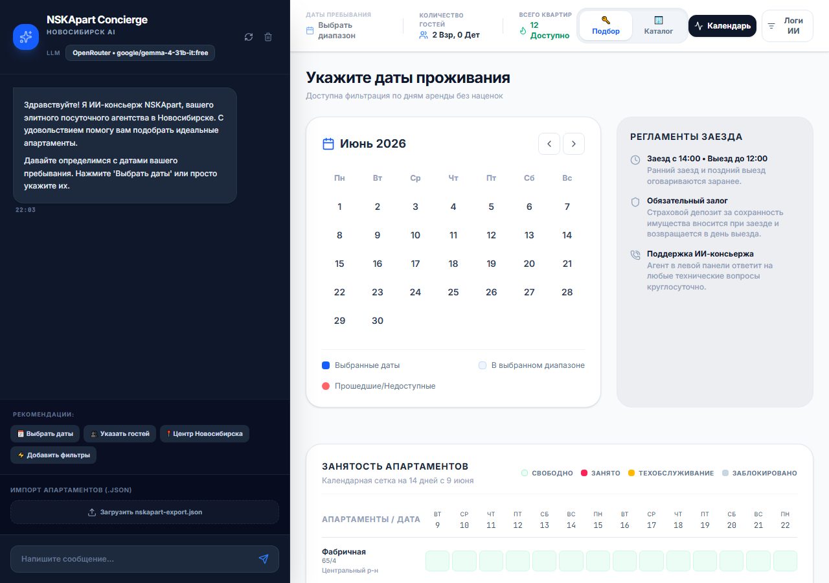The width and height of the screenshot is (829, 583).
Task: Switch to the Подбор tab
Action: (x=606, y=26)
